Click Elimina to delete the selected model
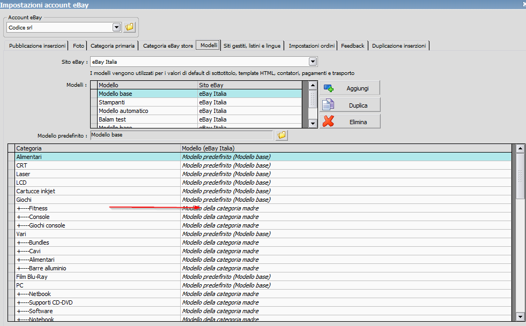The width and height of the screenshot is (526, 326). click(350, 122)
